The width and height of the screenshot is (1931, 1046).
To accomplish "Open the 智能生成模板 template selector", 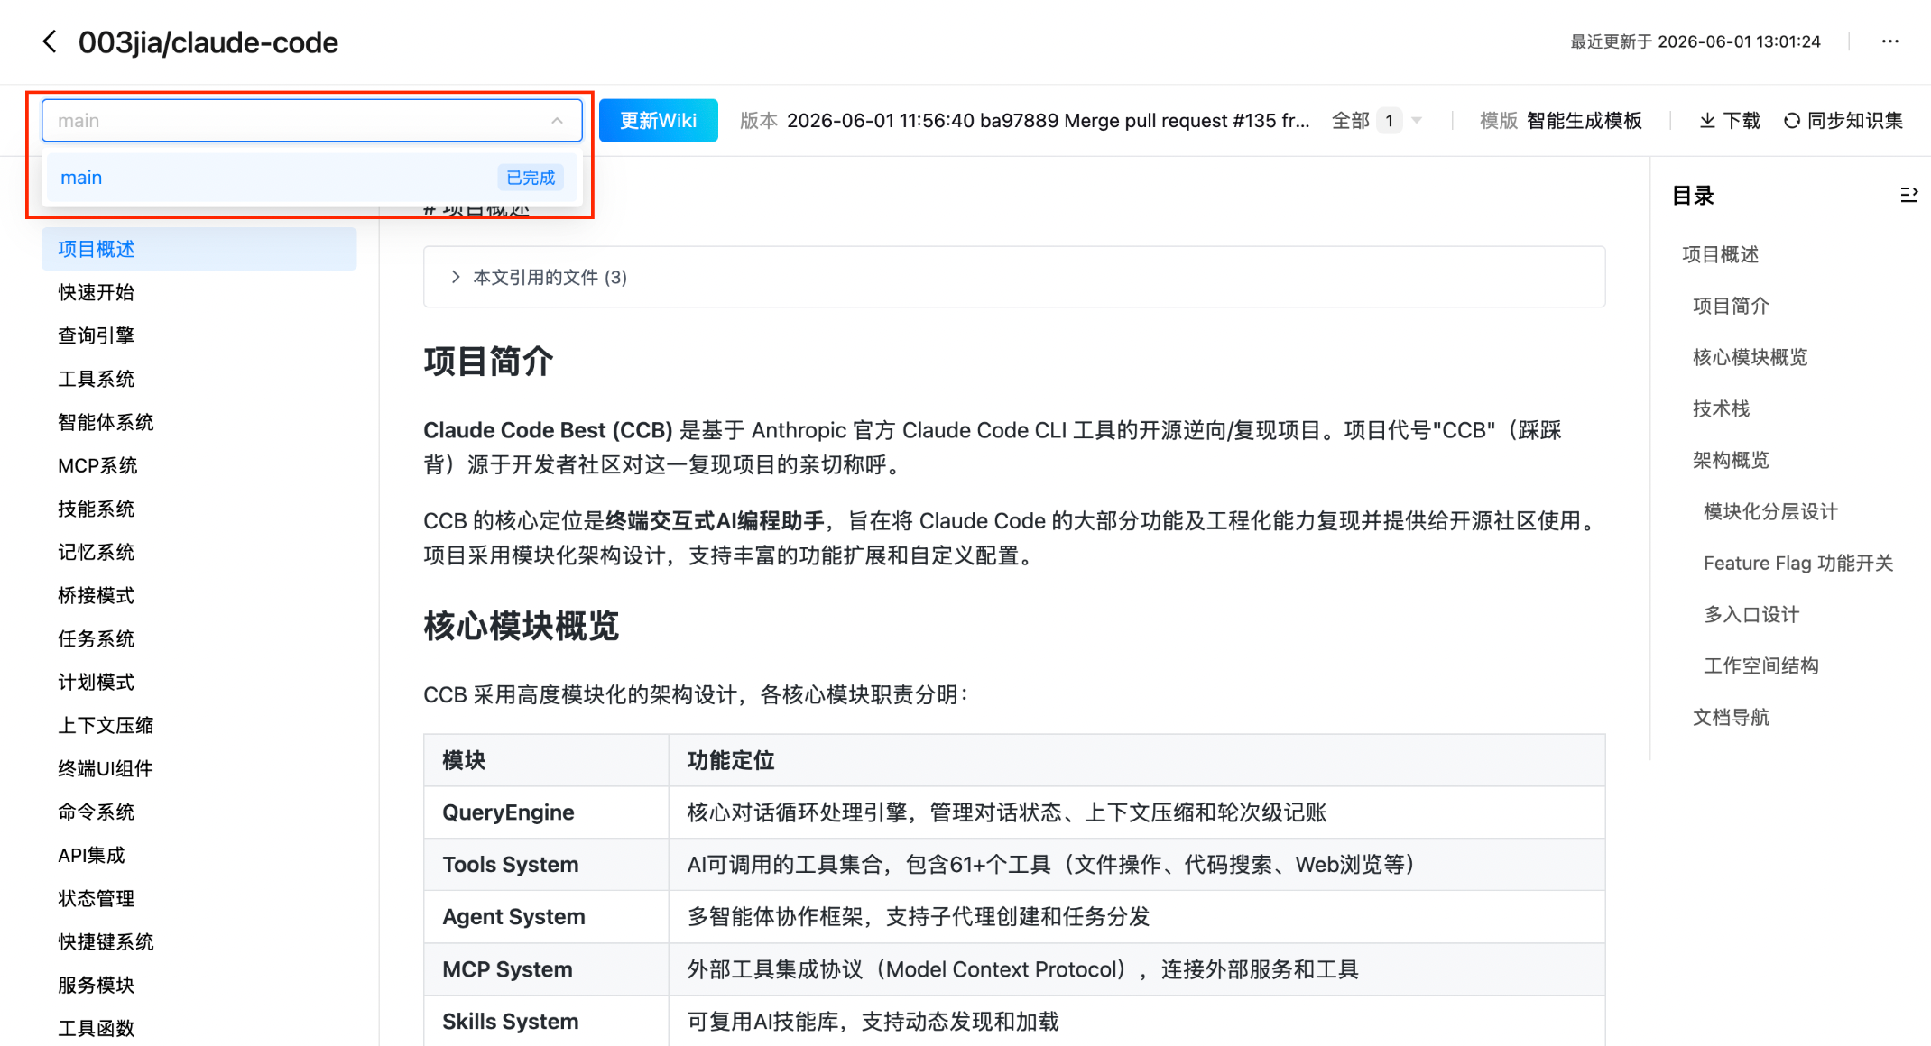I will pyautogui.click(x=1585, y=121).
